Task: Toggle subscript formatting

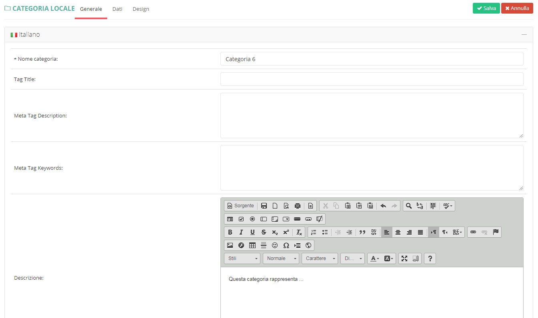Action: click(275, 232)
